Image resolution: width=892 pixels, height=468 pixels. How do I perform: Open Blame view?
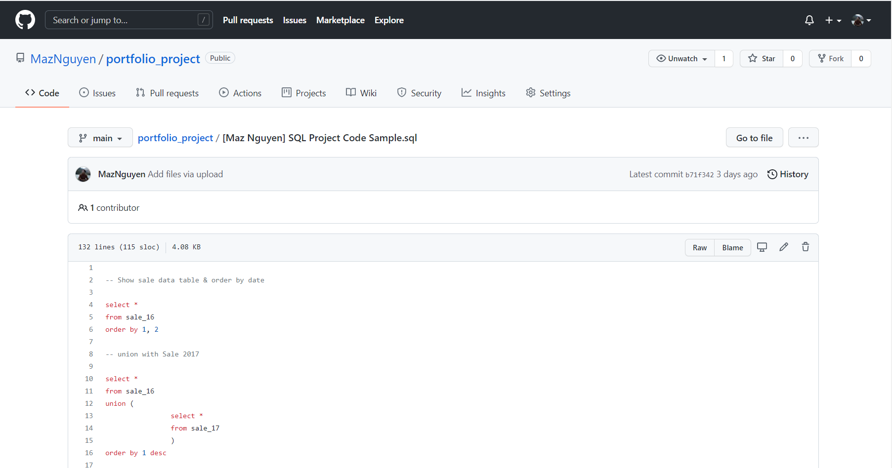click(732, 247)
